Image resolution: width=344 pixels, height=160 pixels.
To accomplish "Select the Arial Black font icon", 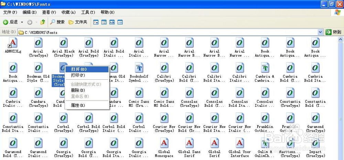I will tap(63, 43).
